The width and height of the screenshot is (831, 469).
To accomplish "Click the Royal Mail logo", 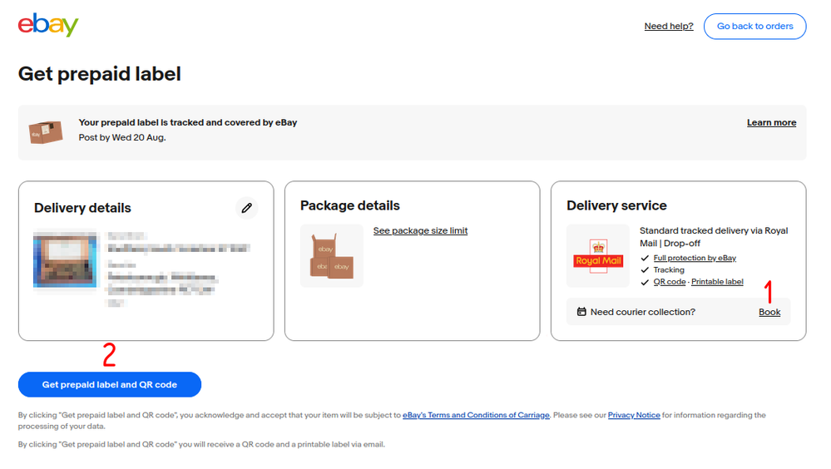I will click(599, 256).
